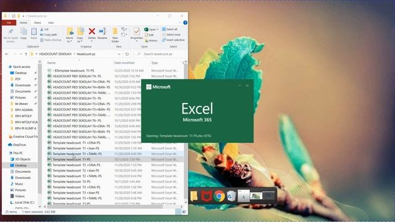Open McAfee red shield icon in dock
Image resolution: width=395 pixels, height=222 pixels.
click(206, 196)
